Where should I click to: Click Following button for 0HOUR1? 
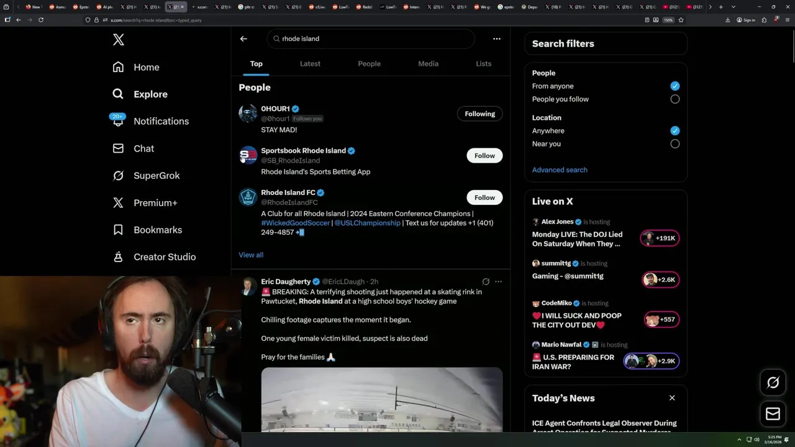click(x=480, y=114)
